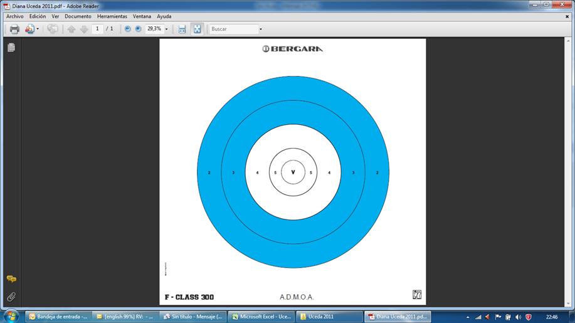Click the Buscar search field
This screenshot has width=575, height=323.
(x=233, y=29)
